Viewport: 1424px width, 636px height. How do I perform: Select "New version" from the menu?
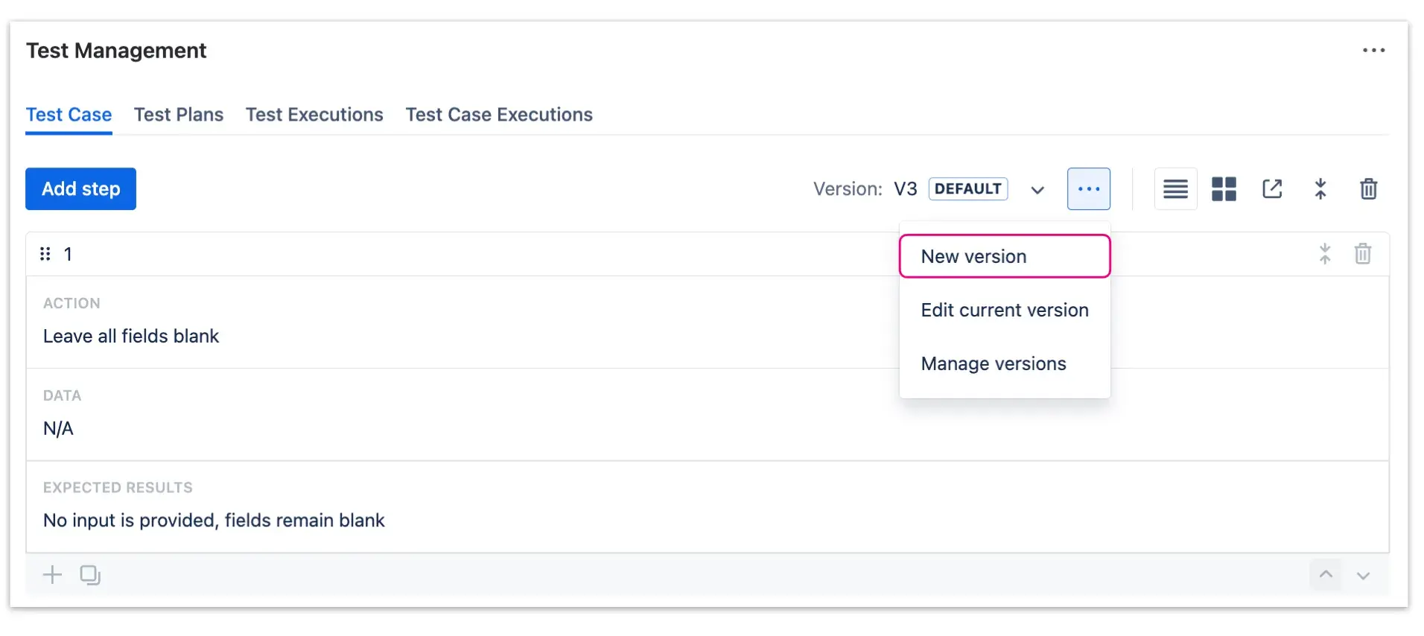coord(973,255)
